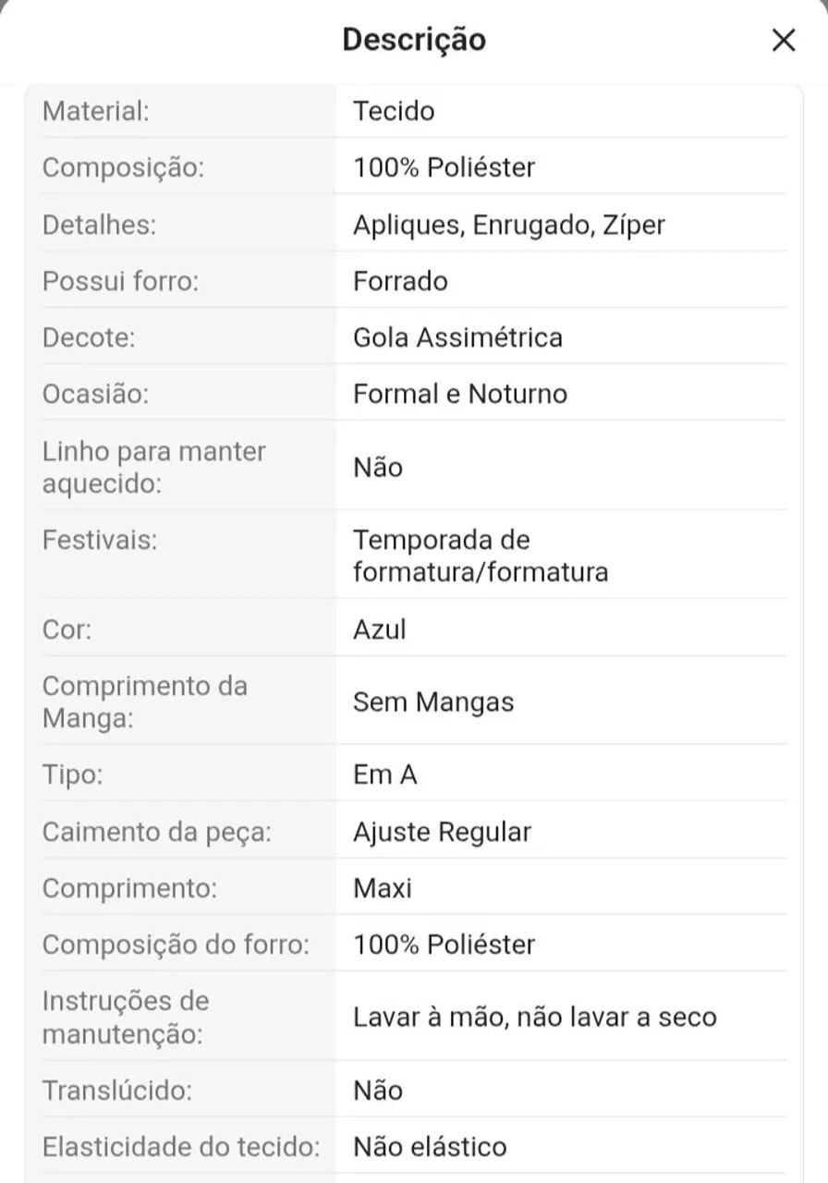Select the Formal e Noturno occasion value
Viewport: 828px width, 1183px height.
[460, 394]
